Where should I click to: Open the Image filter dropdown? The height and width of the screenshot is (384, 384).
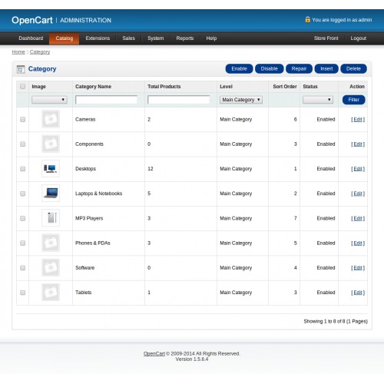pyautogui.click(x=49, y=100)
